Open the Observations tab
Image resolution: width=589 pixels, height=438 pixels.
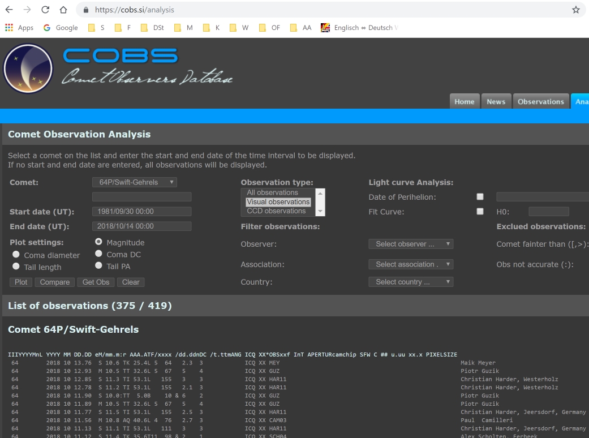click(x=540, y=101)
